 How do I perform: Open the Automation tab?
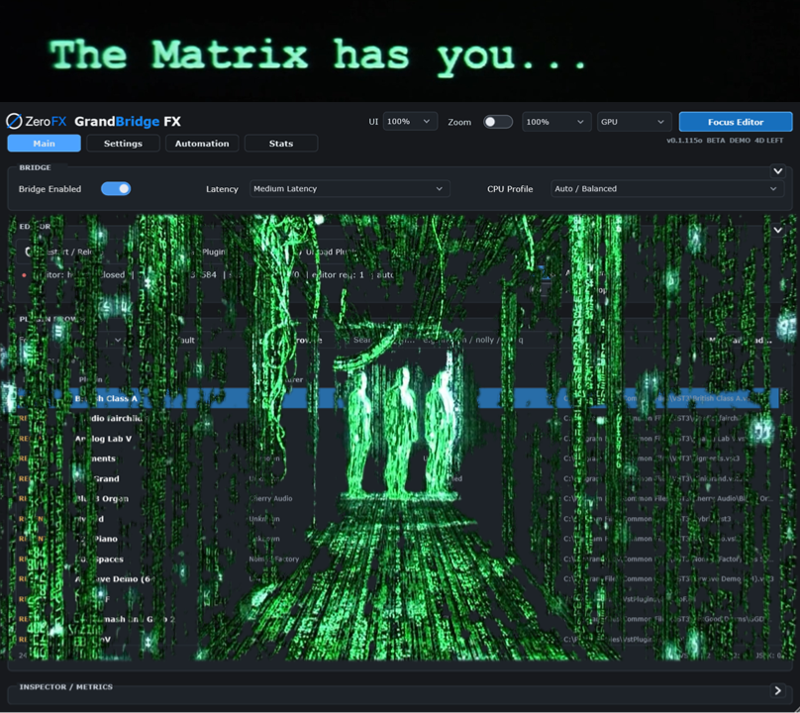202,144
